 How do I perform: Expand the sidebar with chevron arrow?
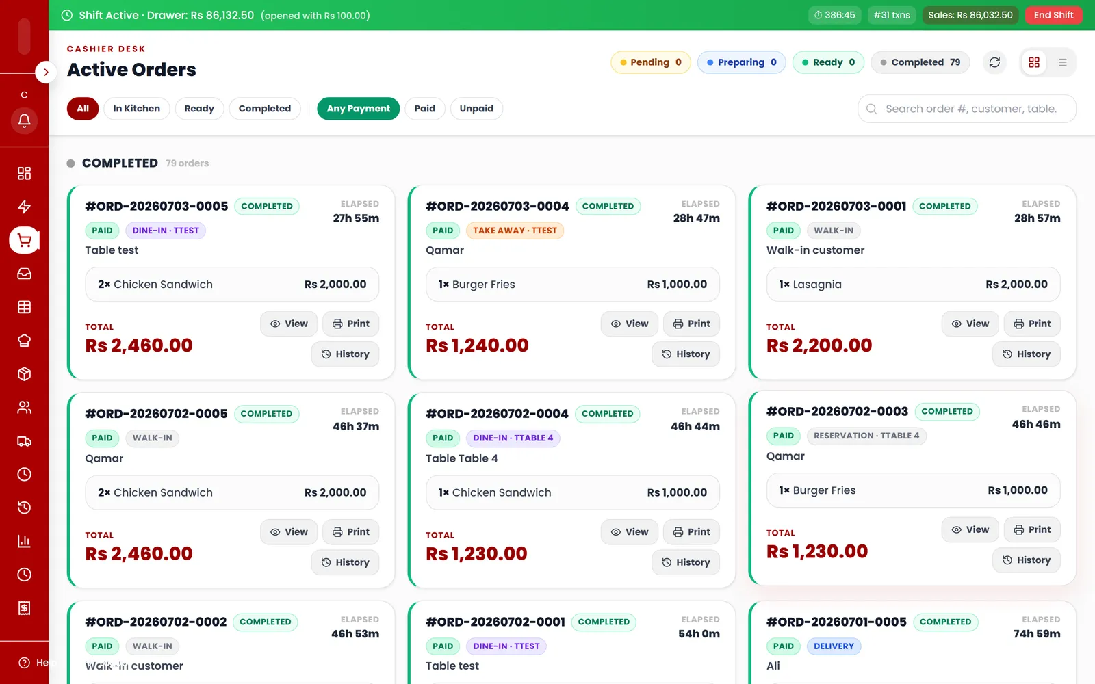[45, 72]
